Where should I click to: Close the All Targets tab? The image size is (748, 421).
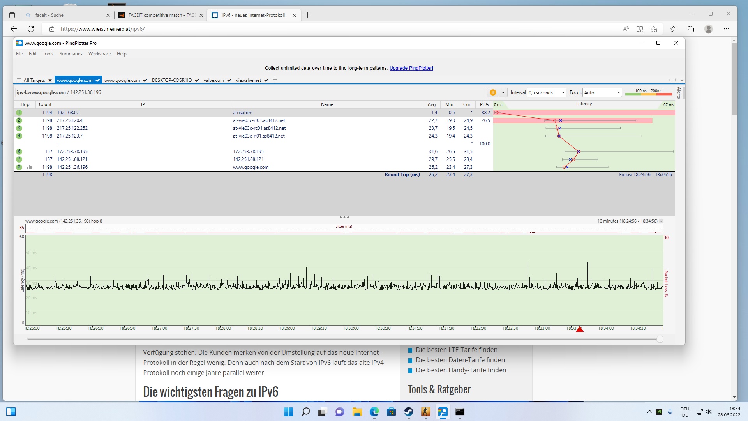coord(50,80)
